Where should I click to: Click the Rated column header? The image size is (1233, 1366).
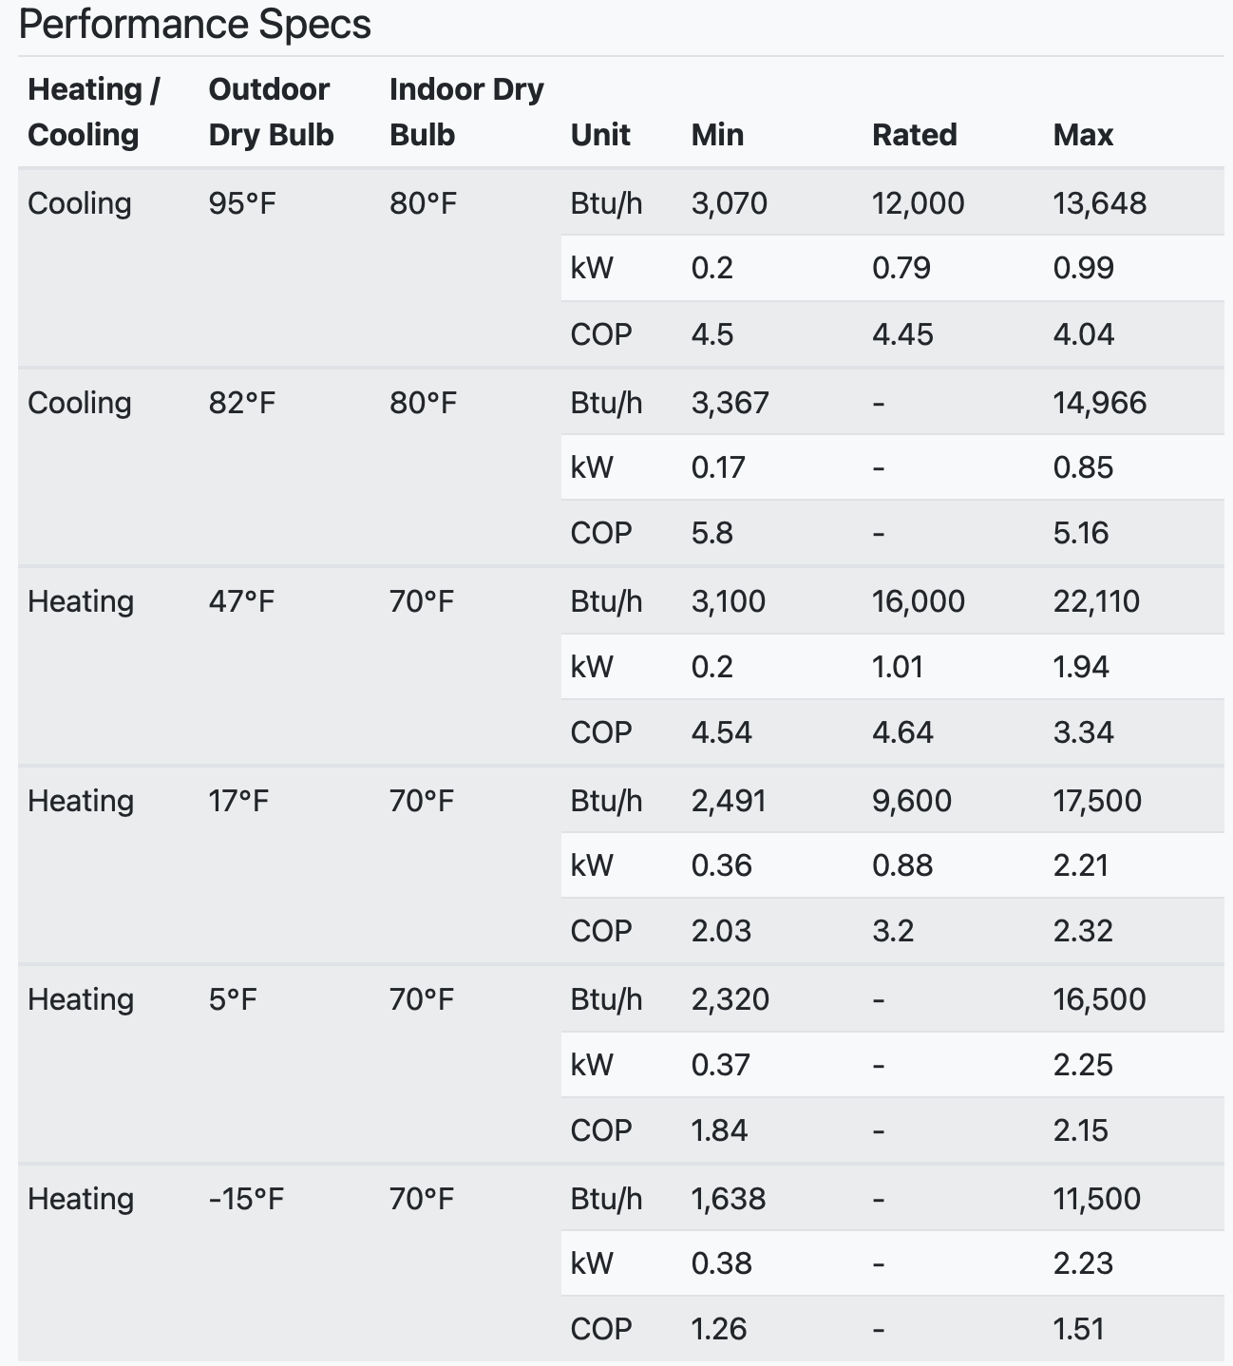point(914,135)
